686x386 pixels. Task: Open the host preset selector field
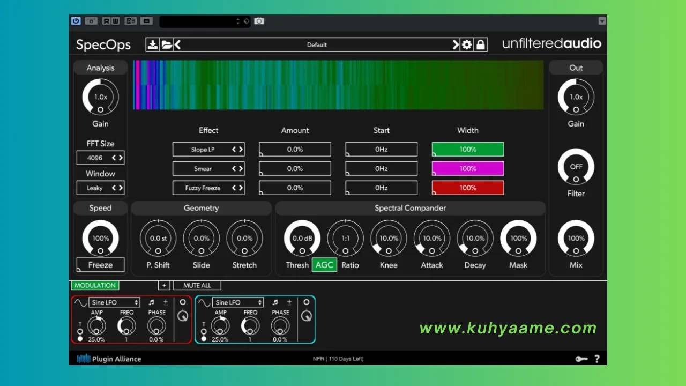(205, 21)
